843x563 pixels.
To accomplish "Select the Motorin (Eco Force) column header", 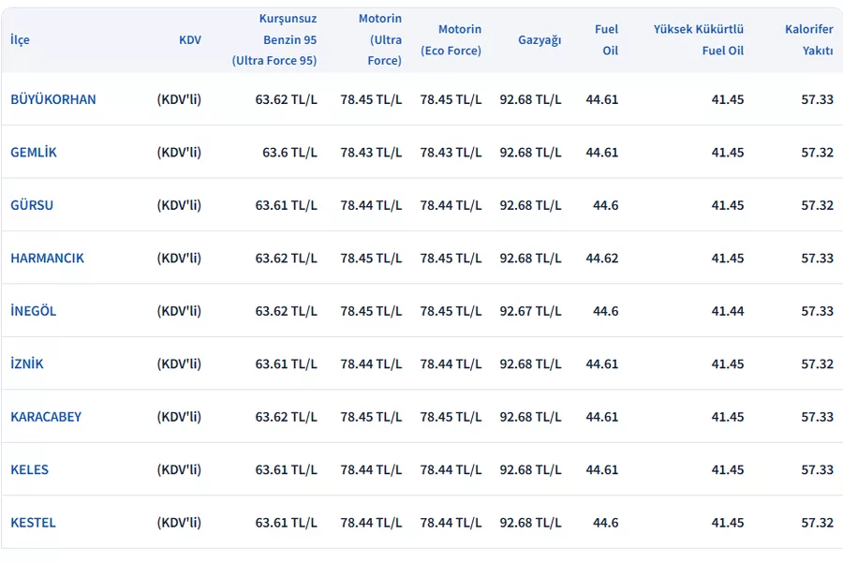I will 451,39.
